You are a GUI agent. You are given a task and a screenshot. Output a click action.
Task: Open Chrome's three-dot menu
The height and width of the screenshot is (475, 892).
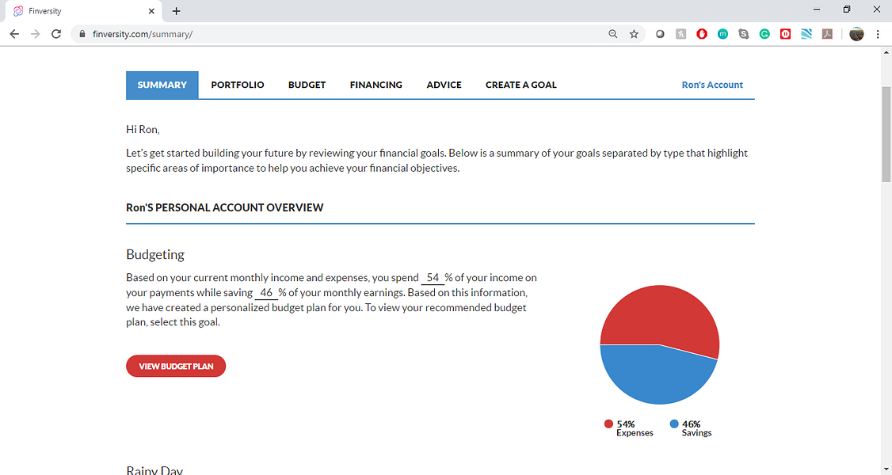(x=878, y=34)
